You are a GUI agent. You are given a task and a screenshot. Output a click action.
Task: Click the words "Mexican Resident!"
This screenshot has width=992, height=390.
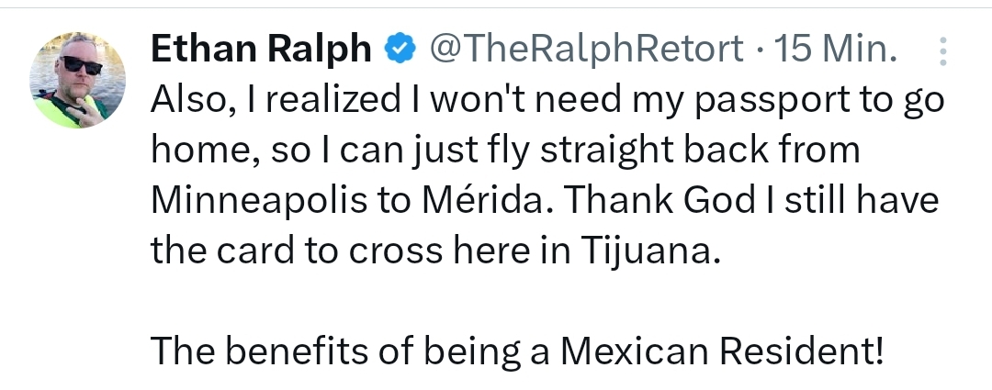pos(724,351)
